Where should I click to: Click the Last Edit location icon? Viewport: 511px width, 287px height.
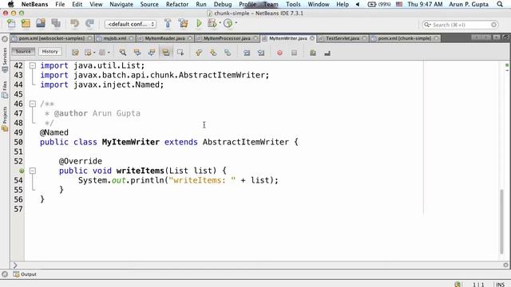(75, 53)
